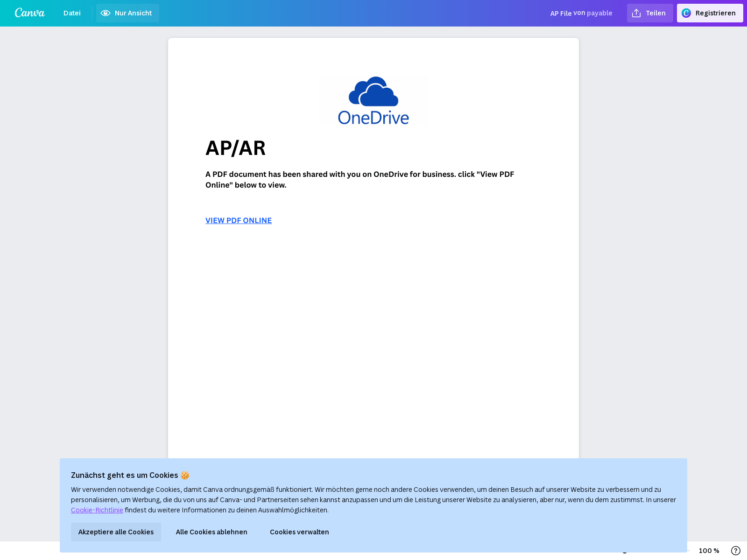The image size is (747, 560).
Task: Click Alle Cookies ablehnen
Action: 211,532
